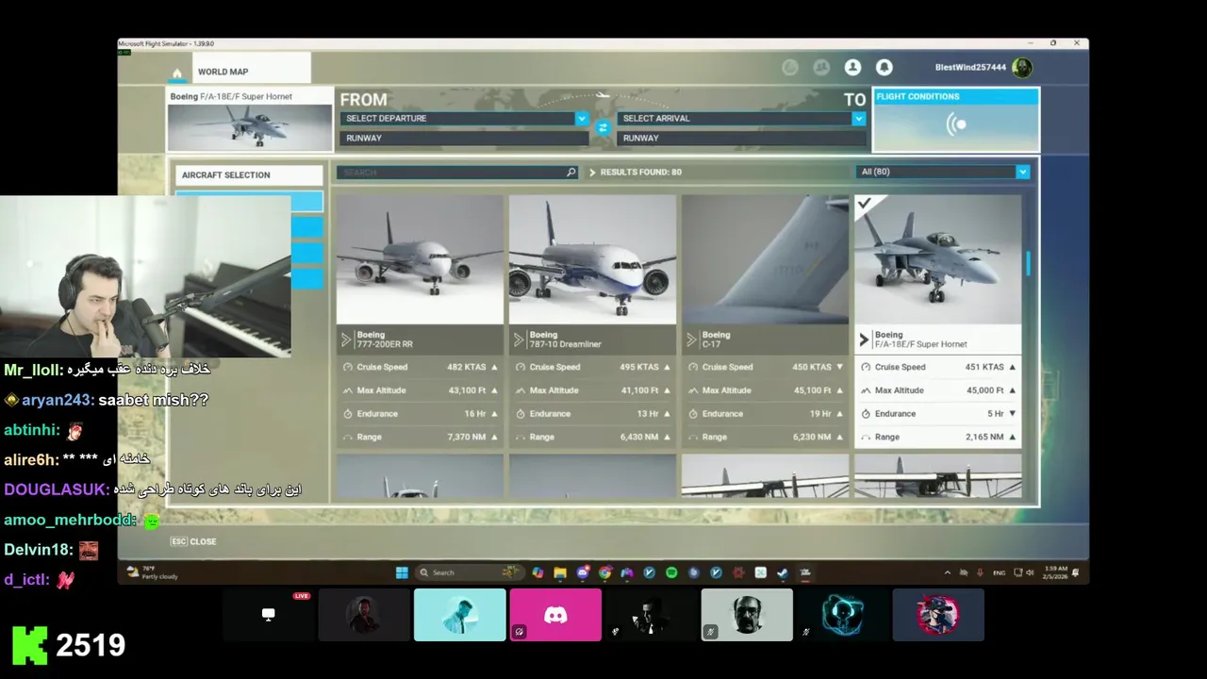1207x679 pixels.
Task: Open the World Map tab
Action: point(252,69)
